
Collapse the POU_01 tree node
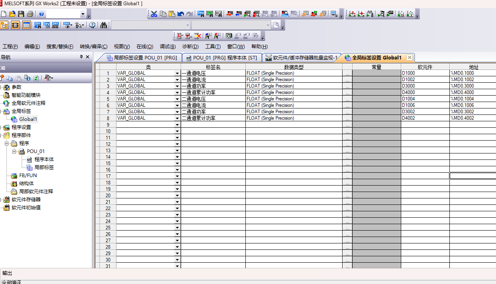click(x=14, y=151)
